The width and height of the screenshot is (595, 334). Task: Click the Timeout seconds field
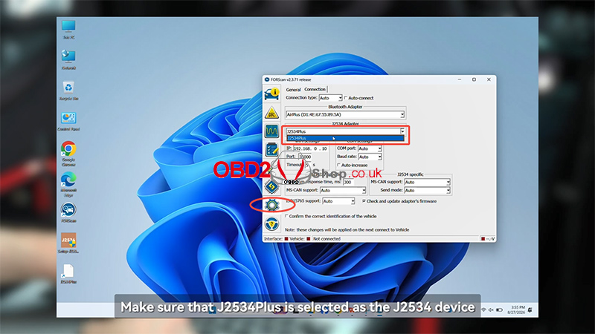coord(308,165)
